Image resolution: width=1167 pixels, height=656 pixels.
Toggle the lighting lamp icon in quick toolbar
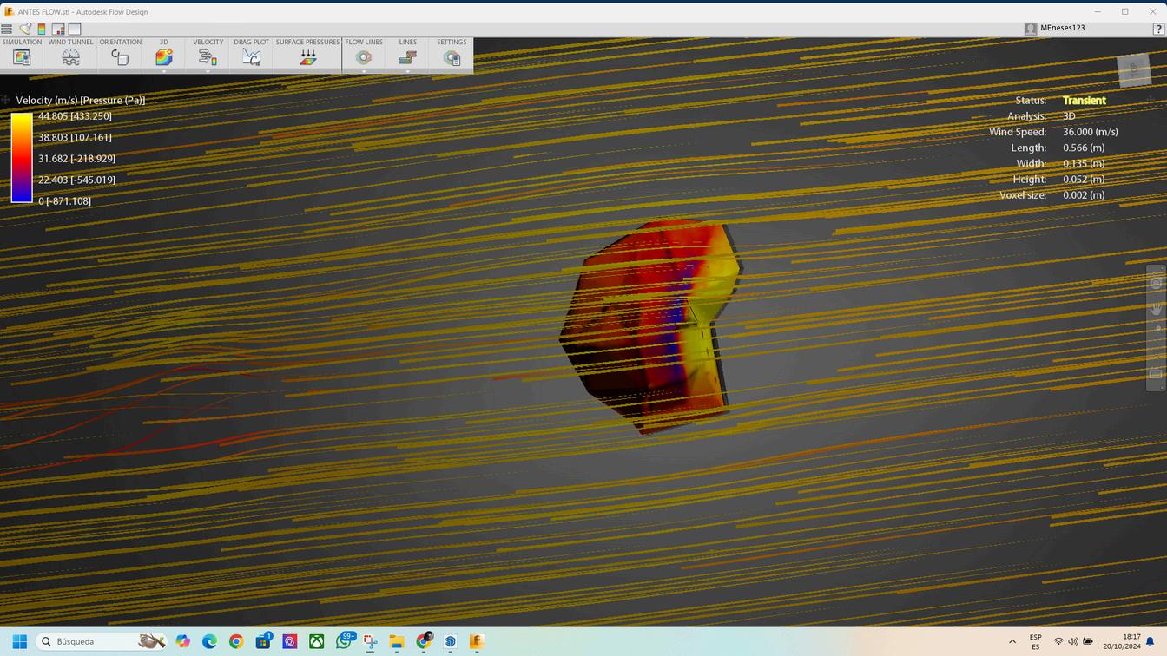tap(25, 29)
